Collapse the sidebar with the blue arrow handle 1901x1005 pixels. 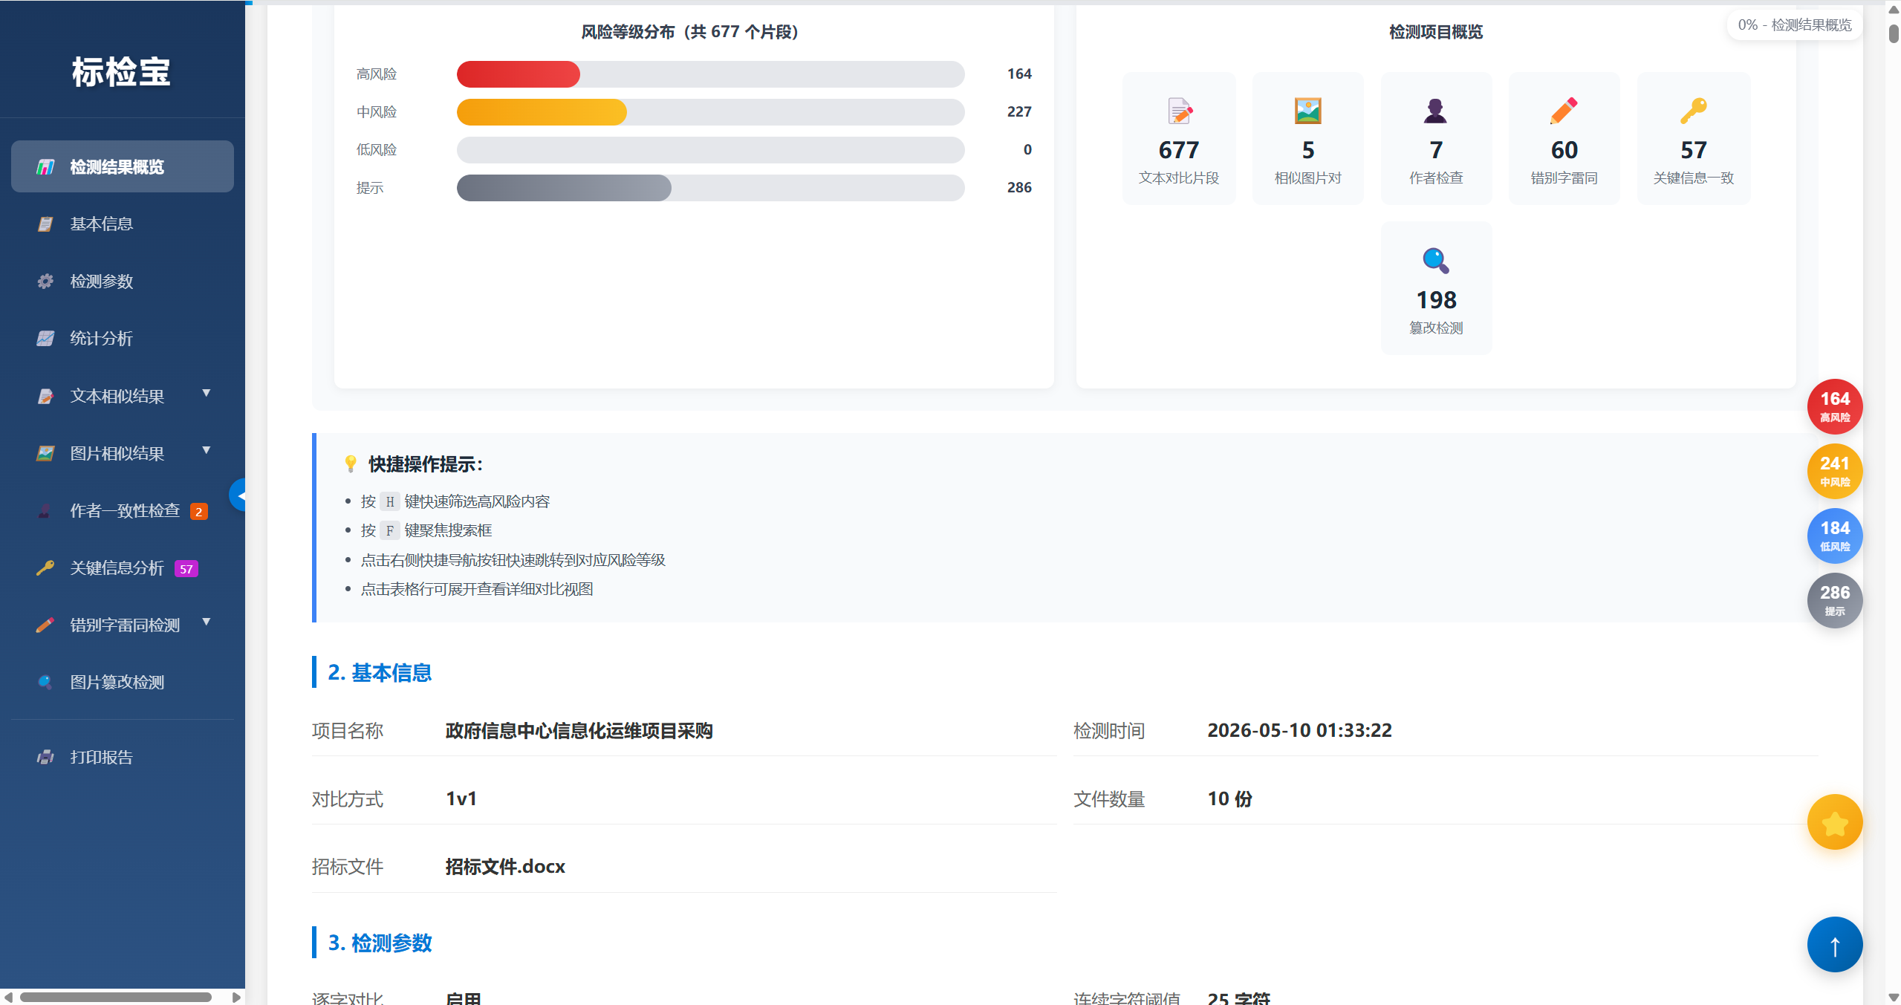(238, 495)
